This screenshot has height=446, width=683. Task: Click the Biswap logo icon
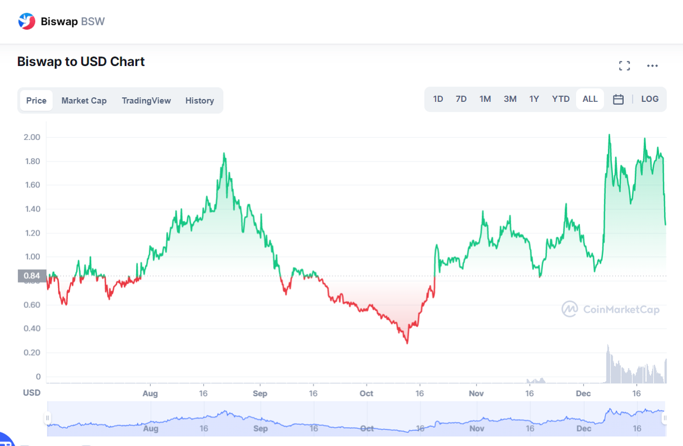pyautogui.click(x=26, y=22)
